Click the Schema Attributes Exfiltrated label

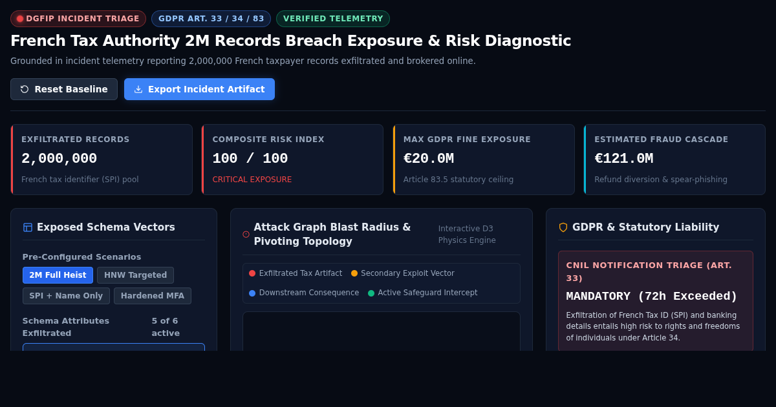tap(66, 327)
